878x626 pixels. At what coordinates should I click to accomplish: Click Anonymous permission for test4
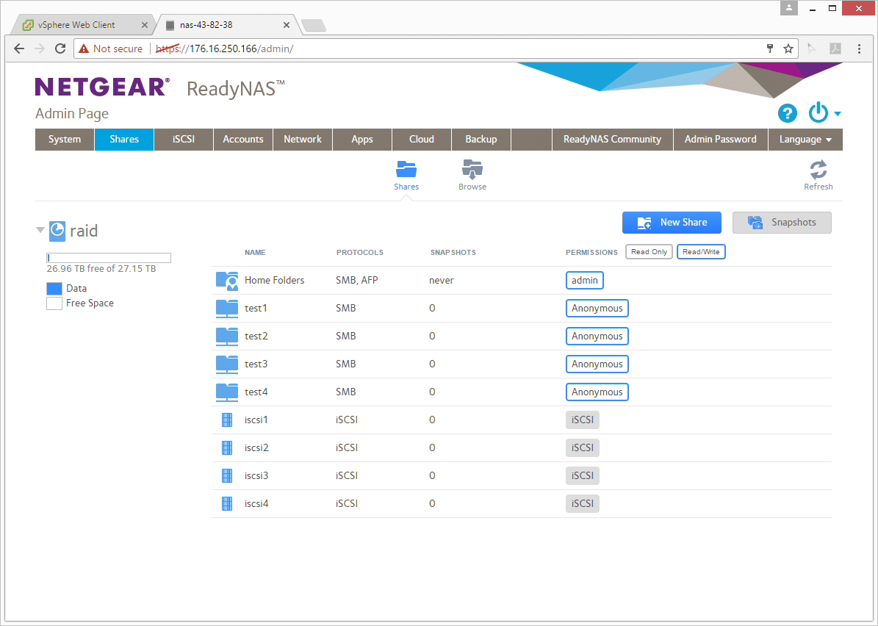[x=597, y=392]
